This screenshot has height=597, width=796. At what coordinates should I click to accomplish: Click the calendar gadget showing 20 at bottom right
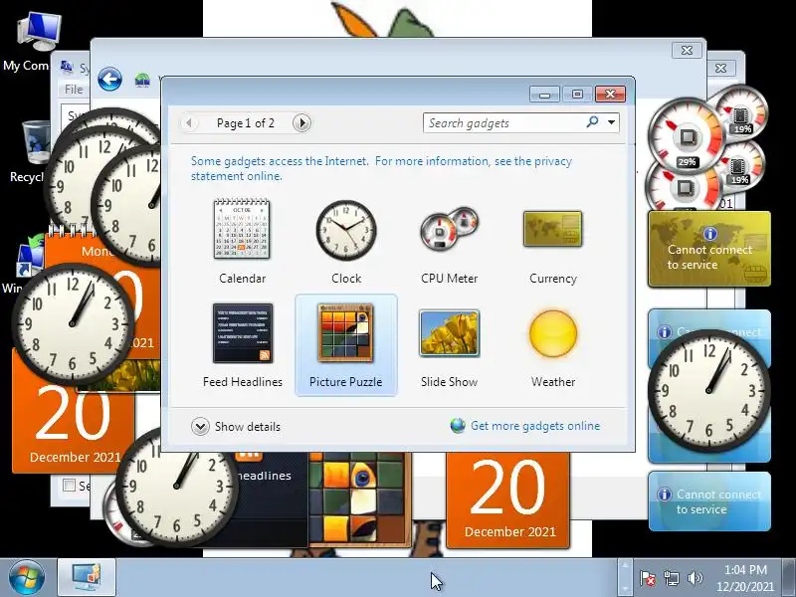point(508,501)
